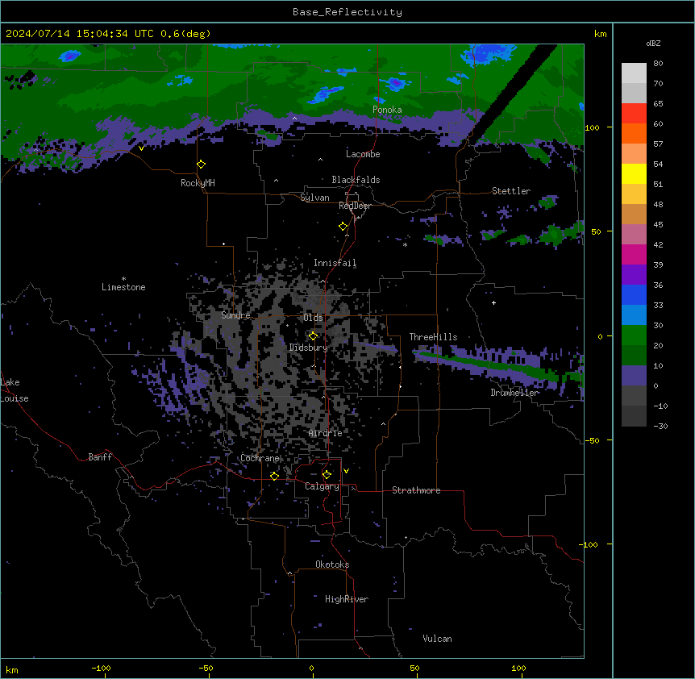Click the 50 tick on the vertical axis
This screenshot has height=679, width=695.
click(x=596, y=231)
